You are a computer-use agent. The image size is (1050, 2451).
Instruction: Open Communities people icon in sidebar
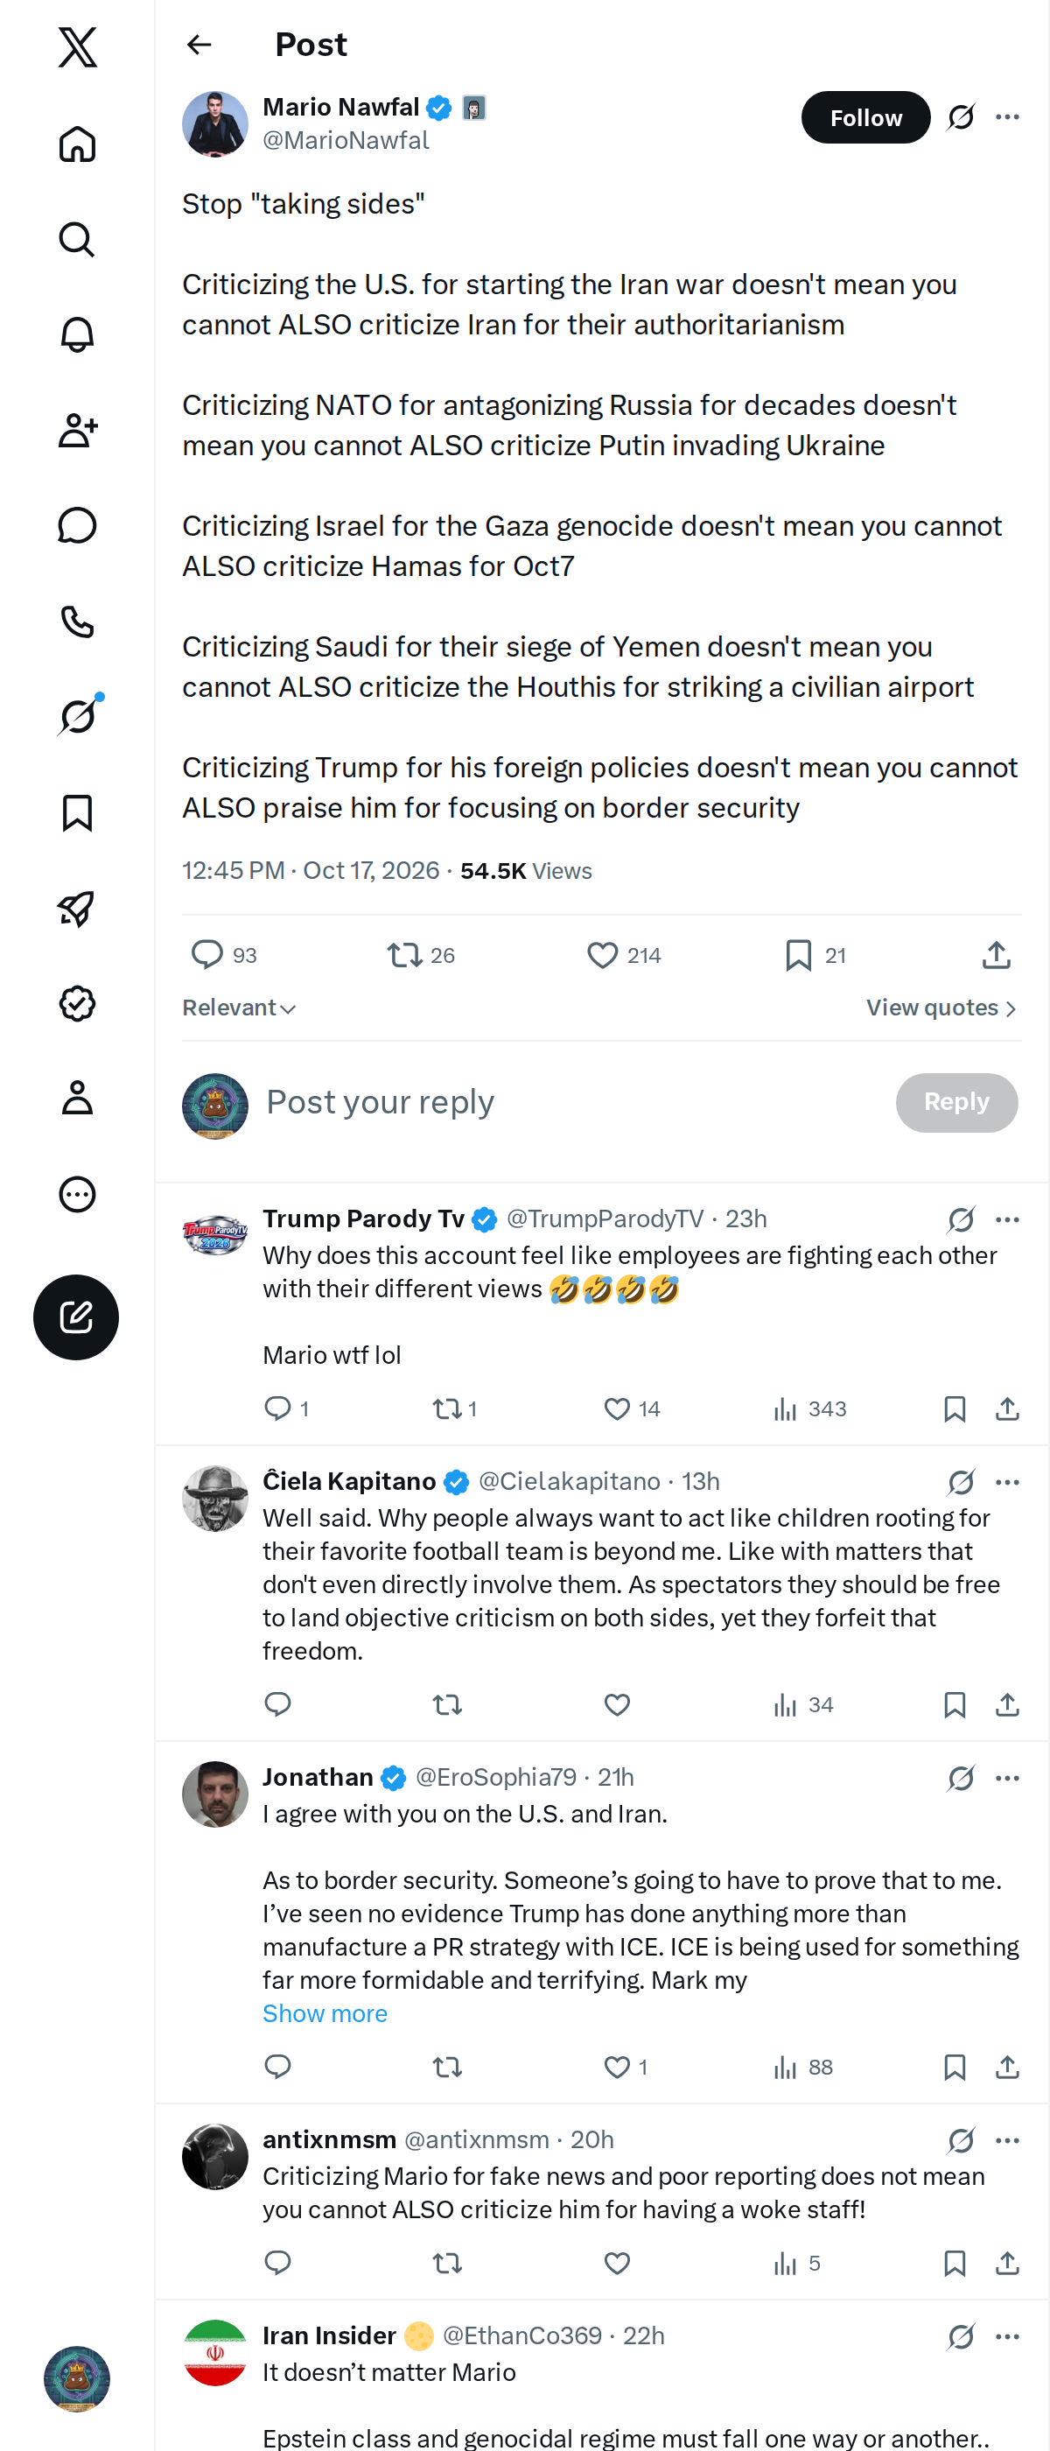point(77,430)
